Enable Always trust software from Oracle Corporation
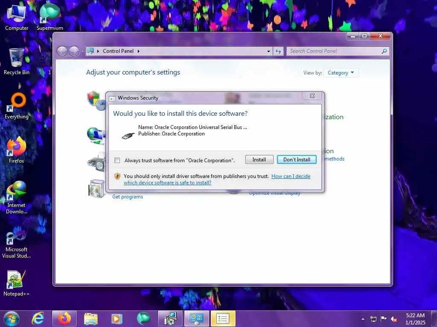Image resolution: width=437 pixels, height=327 pixels. [117, 161]
